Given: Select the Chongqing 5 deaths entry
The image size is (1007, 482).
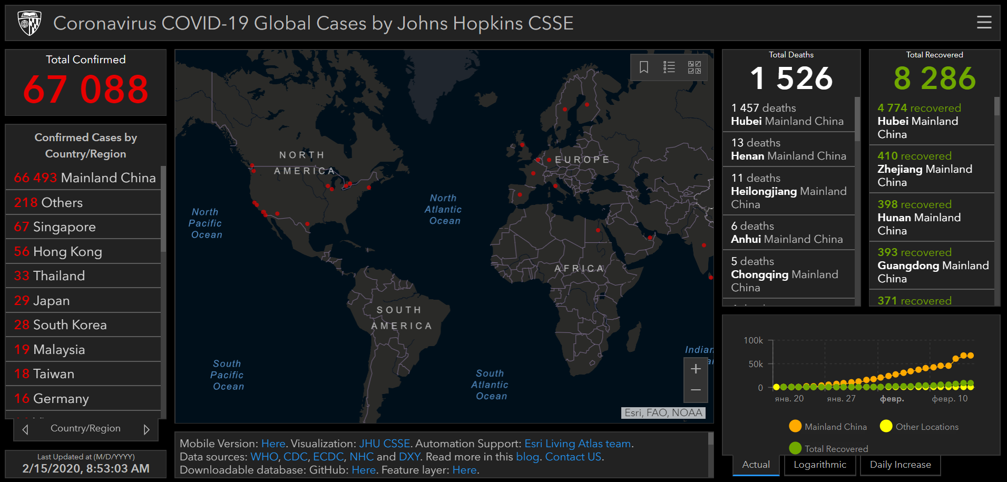Looking at the screenshot, I should point(788,274).
